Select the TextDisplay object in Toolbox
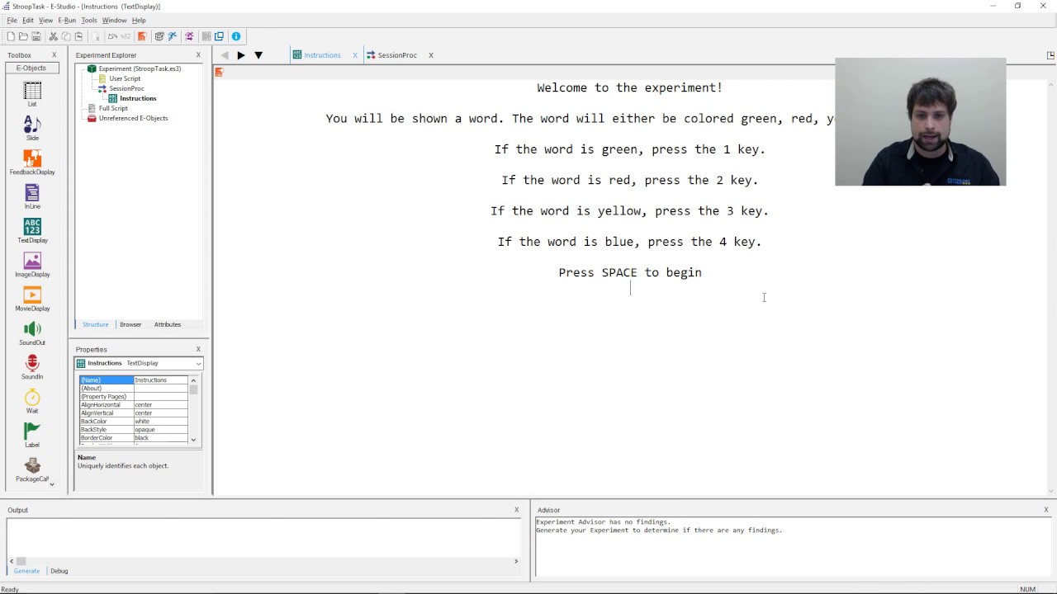 [x=32, y=230]
